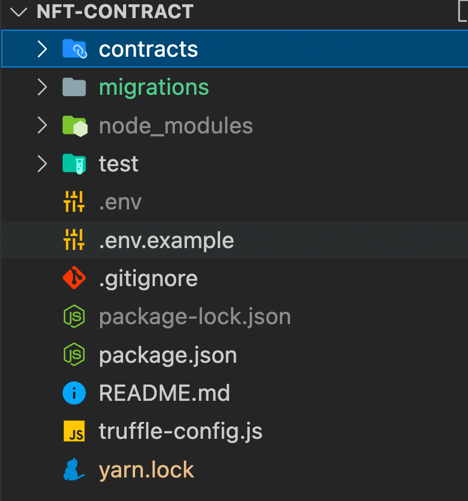Click the README.md info icon
468x501 pixels.
point(74,393)
